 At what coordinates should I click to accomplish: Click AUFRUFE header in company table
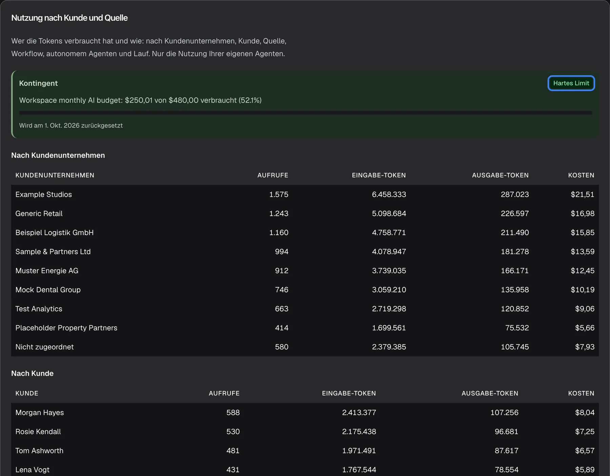pyautogui.click(x=273, y=175)
